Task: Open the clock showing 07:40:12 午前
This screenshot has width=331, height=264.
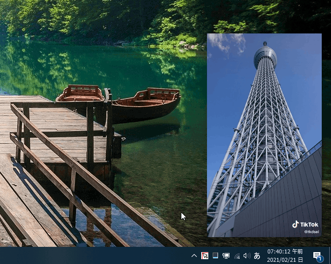Action: click(x=285, y=252)
